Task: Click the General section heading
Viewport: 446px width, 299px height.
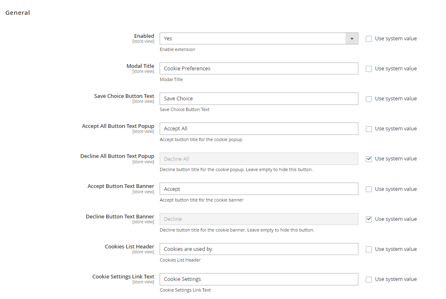Action: point(18,13)
